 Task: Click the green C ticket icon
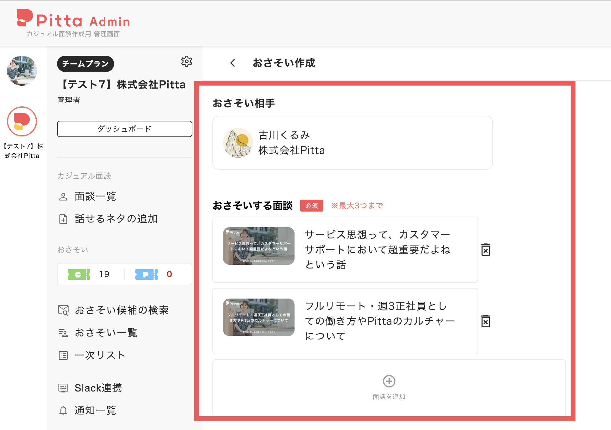pyautogui.click(x=79, y=274)
